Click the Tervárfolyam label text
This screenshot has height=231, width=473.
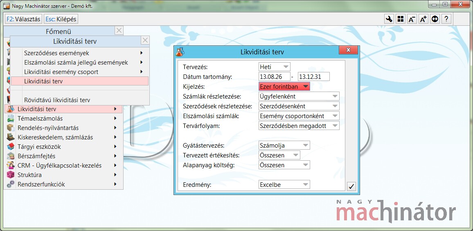201,126
